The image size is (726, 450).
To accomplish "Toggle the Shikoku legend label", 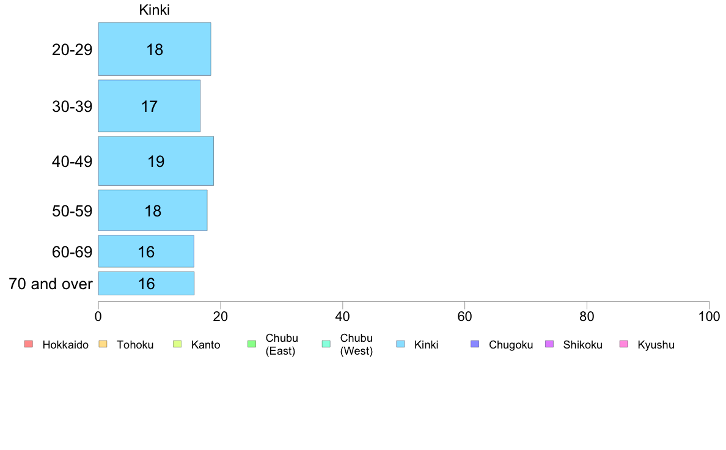I will click(582, 345).
